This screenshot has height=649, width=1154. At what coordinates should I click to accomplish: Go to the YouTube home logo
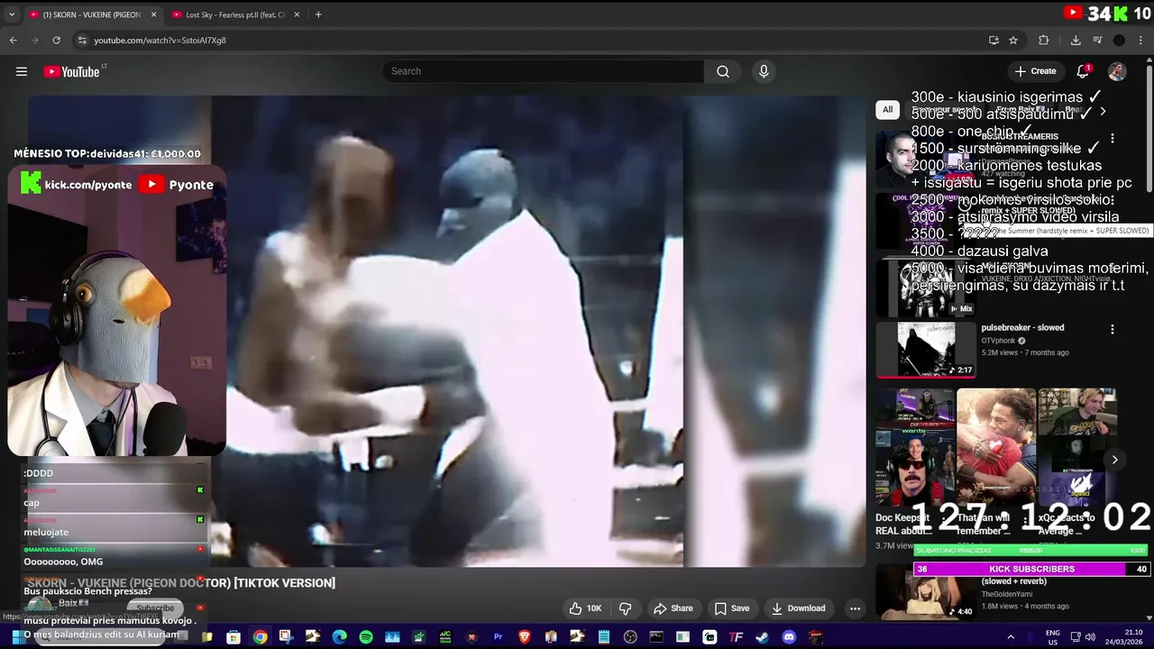[x=72, y=71]
